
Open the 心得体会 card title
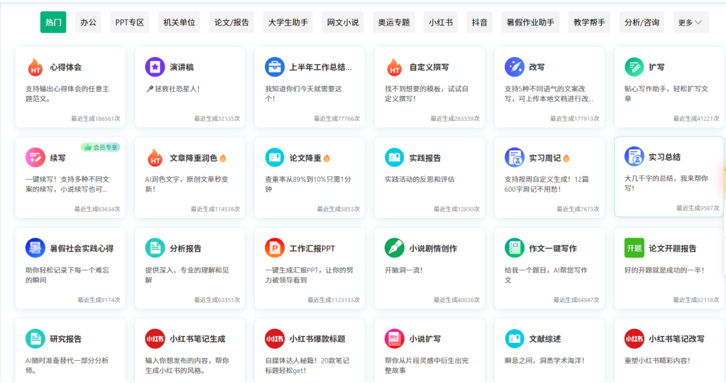(x=66, y=67)
